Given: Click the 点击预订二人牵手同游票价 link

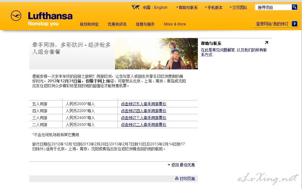Looking at the screenshot, I should click(144, 125).
